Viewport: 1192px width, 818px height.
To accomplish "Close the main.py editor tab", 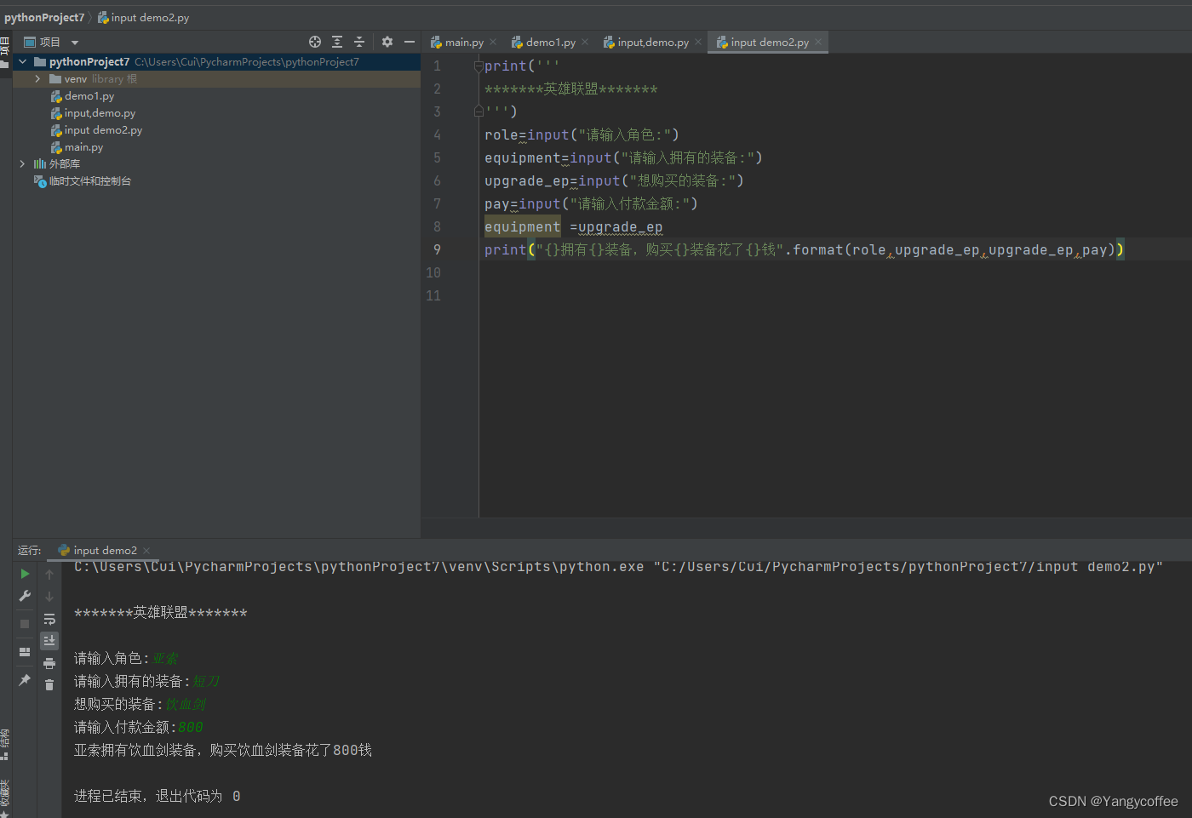I will click(x=493, y=42).
